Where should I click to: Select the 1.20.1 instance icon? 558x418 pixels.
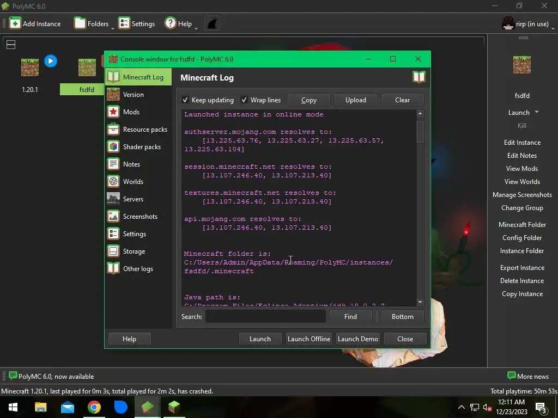[x=30, y=67]
